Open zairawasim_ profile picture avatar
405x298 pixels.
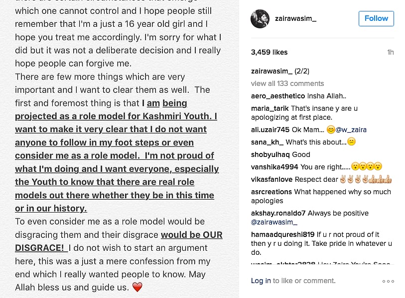coord(261,19)
